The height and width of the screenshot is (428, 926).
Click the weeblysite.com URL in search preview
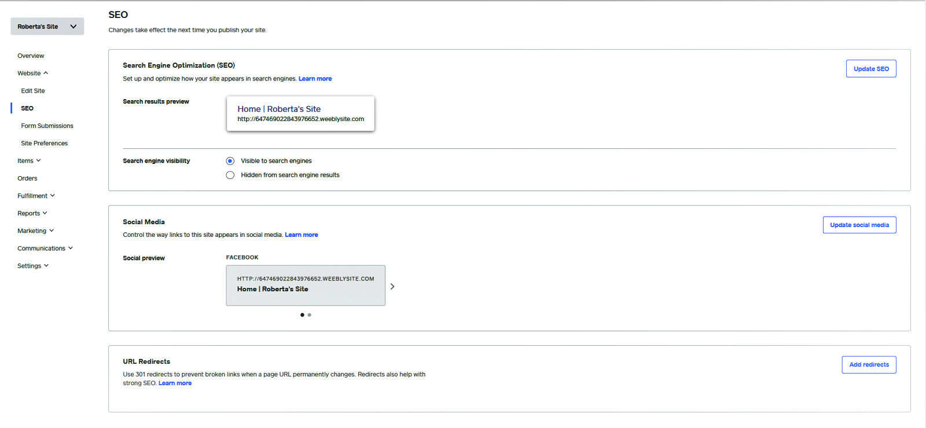click(x=300, y=119)
